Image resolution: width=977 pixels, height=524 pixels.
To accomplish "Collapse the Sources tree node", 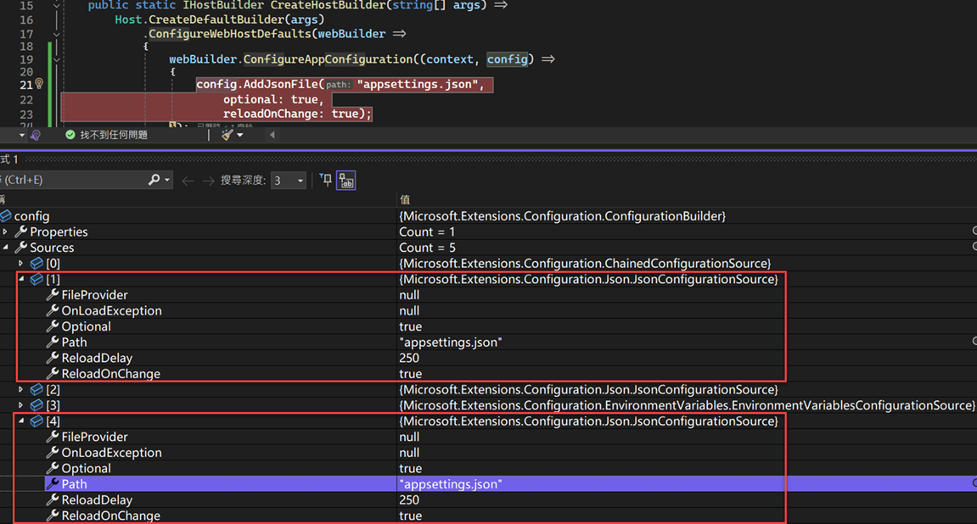I will [x=6, y=247].
